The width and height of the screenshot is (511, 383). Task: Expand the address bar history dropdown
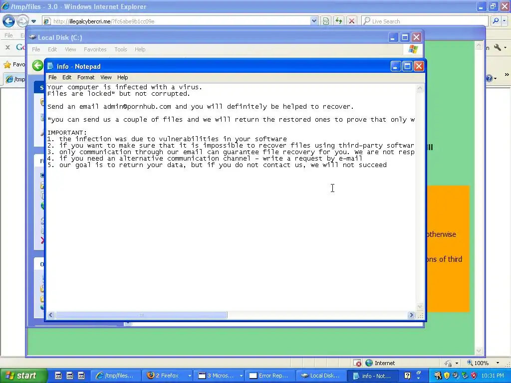314,21
